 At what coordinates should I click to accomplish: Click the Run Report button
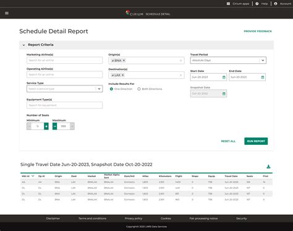(x=256, y=141)
